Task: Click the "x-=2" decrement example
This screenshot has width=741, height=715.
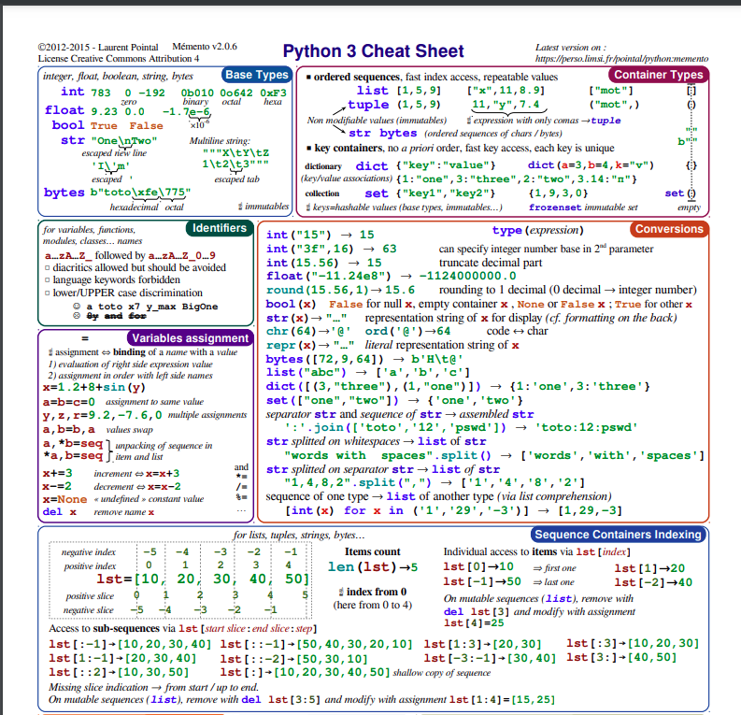Action: pyautogui.click(x=57, y=486)
